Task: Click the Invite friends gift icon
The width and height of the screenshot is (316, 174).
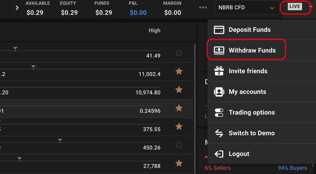Action: click(219, 71)
